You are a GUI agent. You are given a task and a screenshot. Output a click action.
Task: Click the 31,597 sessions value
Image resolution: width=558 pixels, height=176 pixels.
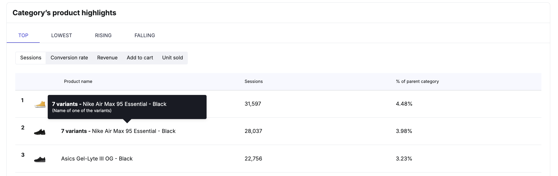coord(253,104)
